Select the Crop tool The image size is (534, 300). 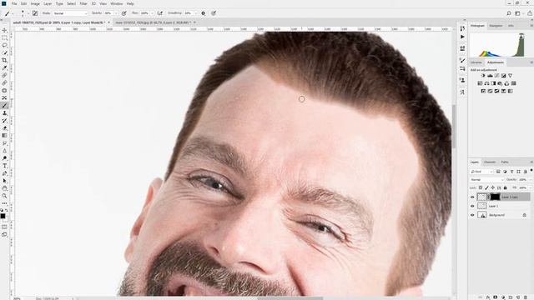[4, 60]
